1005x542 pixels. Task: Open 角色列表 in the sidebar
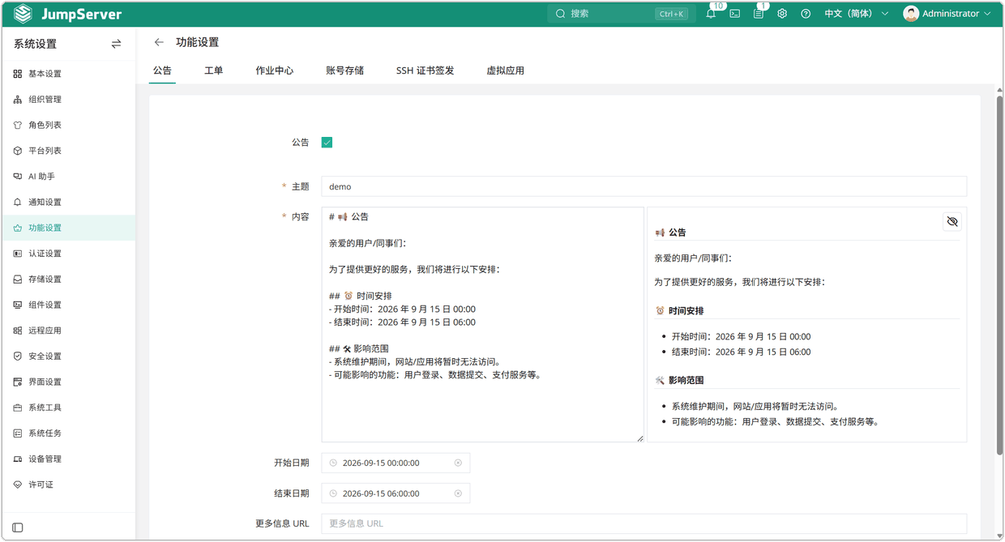click(x=68, y=125)
